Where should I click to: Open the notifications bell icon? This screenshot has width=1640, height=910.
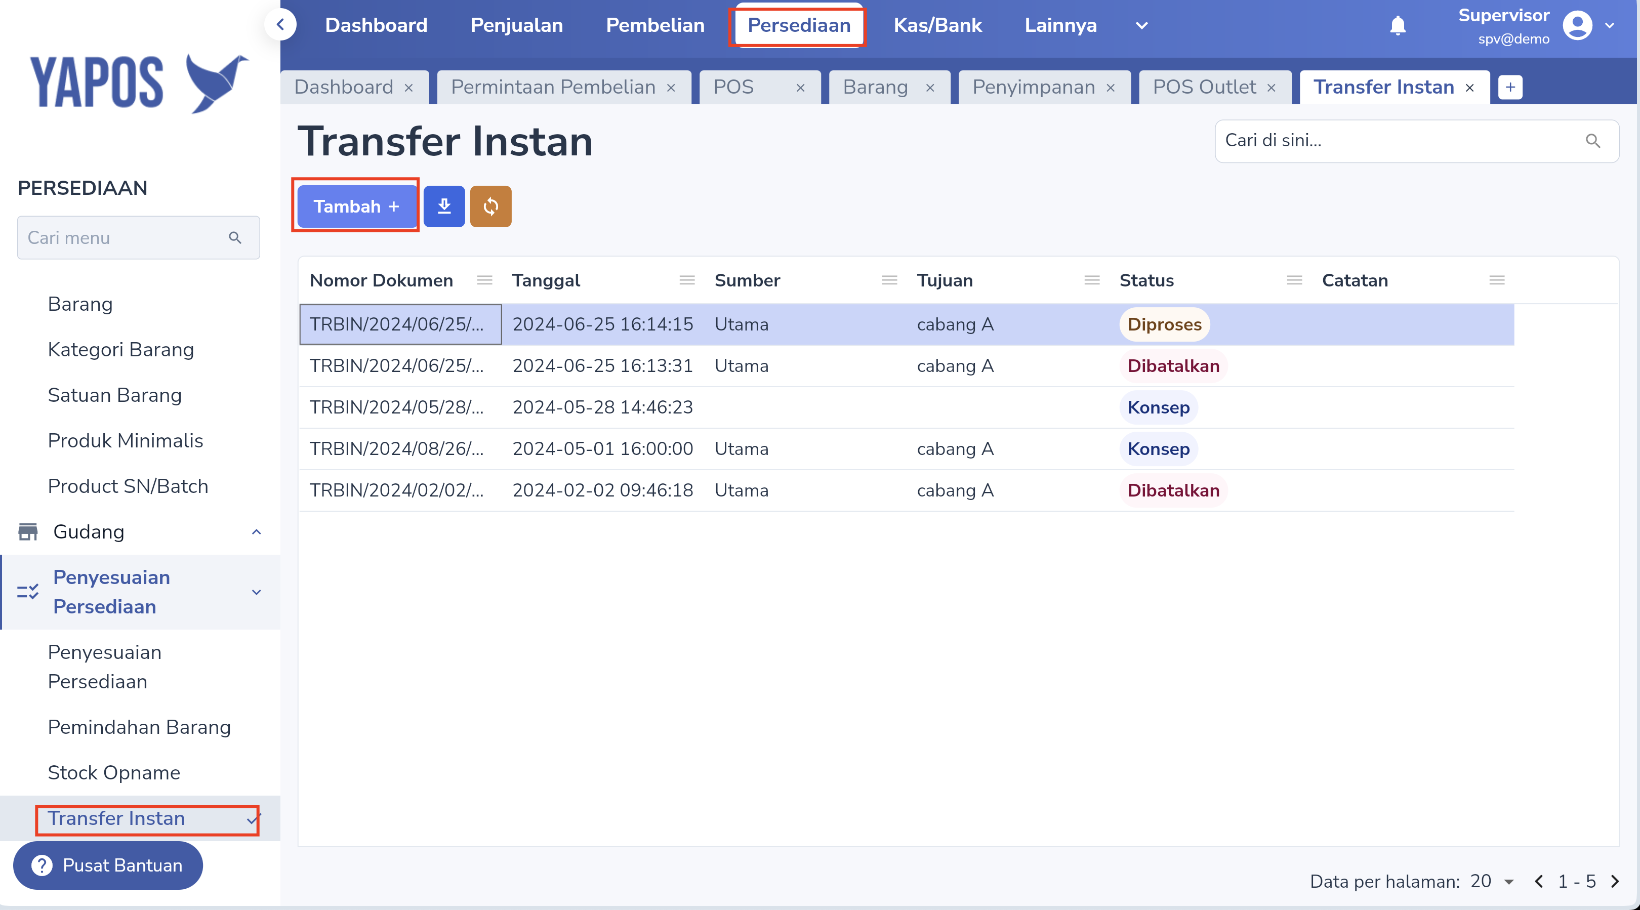pos(1398,25)
